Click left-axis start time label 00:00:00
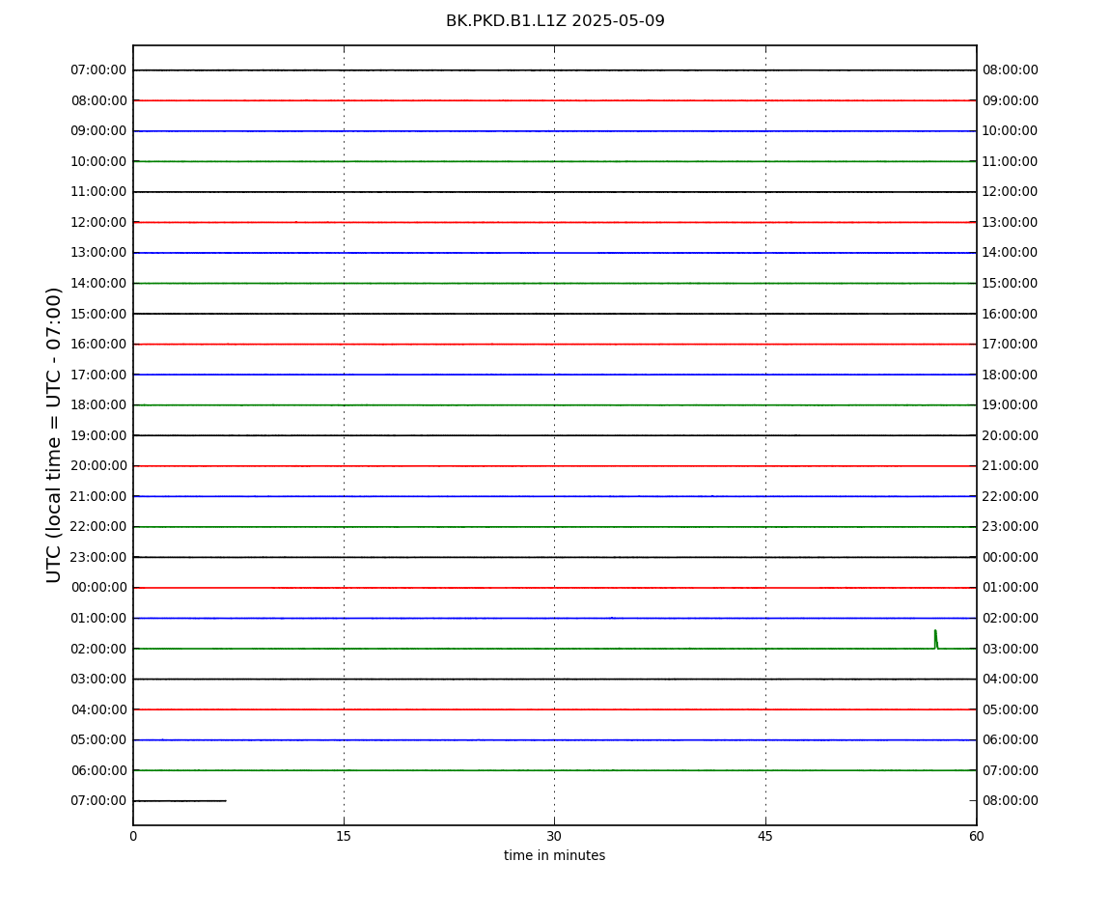The image size is (1110, 917). coord(99,588)
